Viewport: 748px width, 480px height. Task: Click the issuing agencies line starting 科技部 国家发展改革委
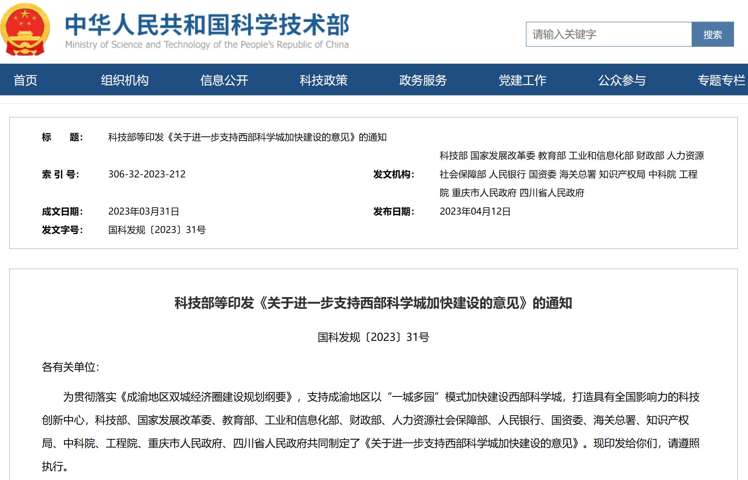coord(572,155)
